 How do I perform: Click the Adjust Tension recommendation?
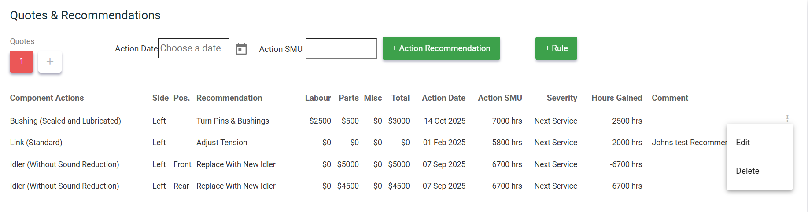221,143
